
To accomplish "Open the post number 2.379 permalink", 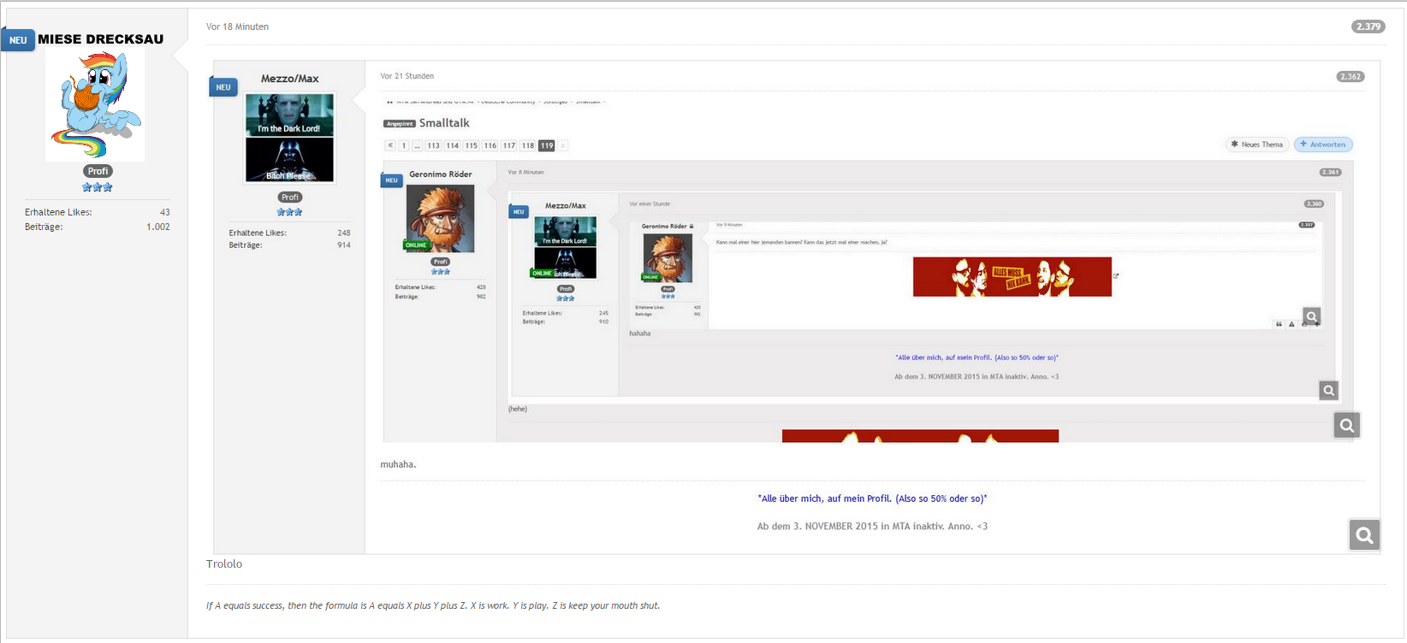I will pos(1368,27).
